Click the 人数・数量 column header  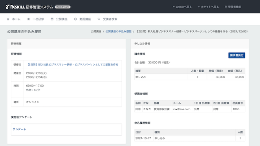[x=197, y=71]
